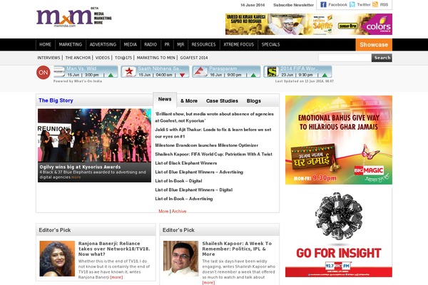Click the Discovery channel logo in ticker

click(x=59, y=71)
